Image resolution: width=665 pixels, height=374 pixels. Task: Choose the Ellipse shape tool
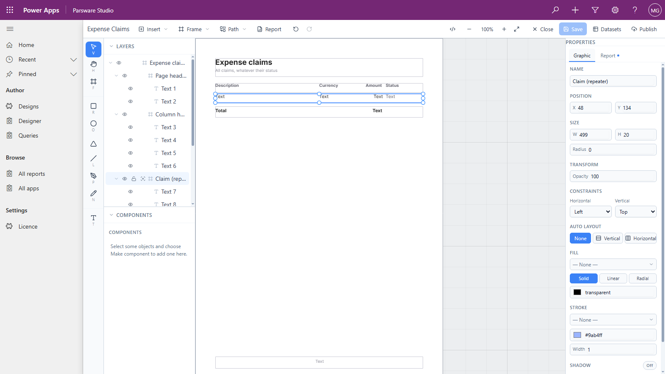(x=94, y=125)
